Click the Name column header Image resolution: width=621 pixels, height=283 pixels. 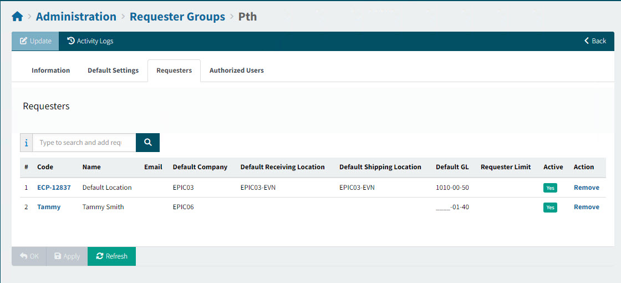tap(91, 167)
